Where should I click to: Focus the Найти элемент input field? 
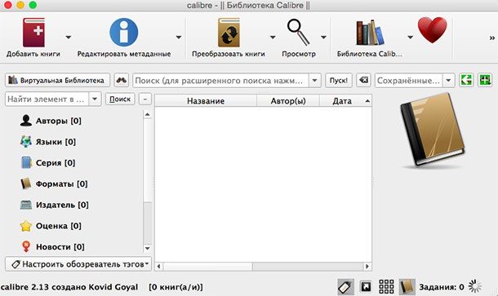click(47, 99)
